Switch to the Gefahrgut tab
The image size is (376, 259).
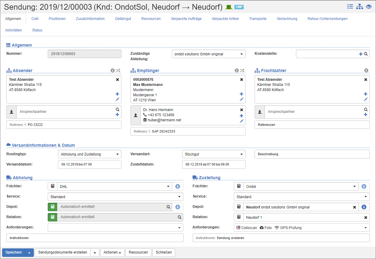coord(123,19)
